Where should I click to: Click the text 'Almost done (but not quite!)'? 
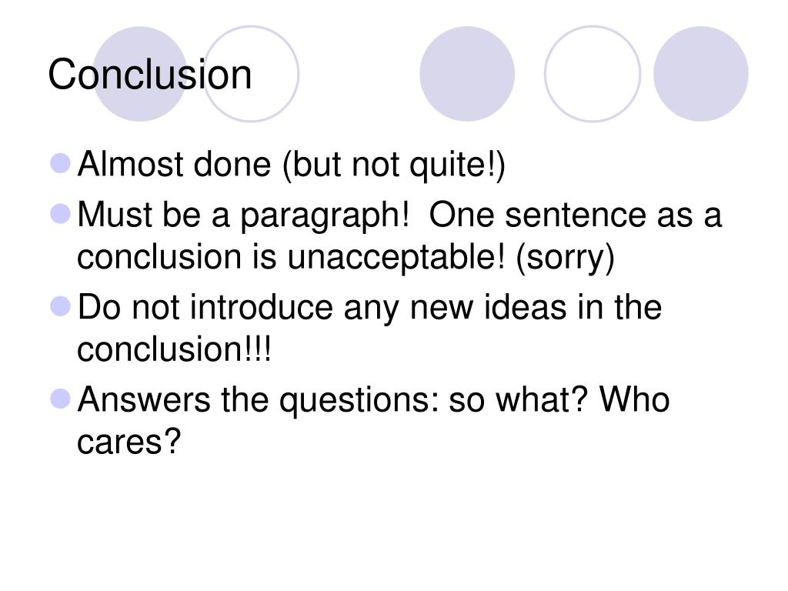[x=292, y=165]
